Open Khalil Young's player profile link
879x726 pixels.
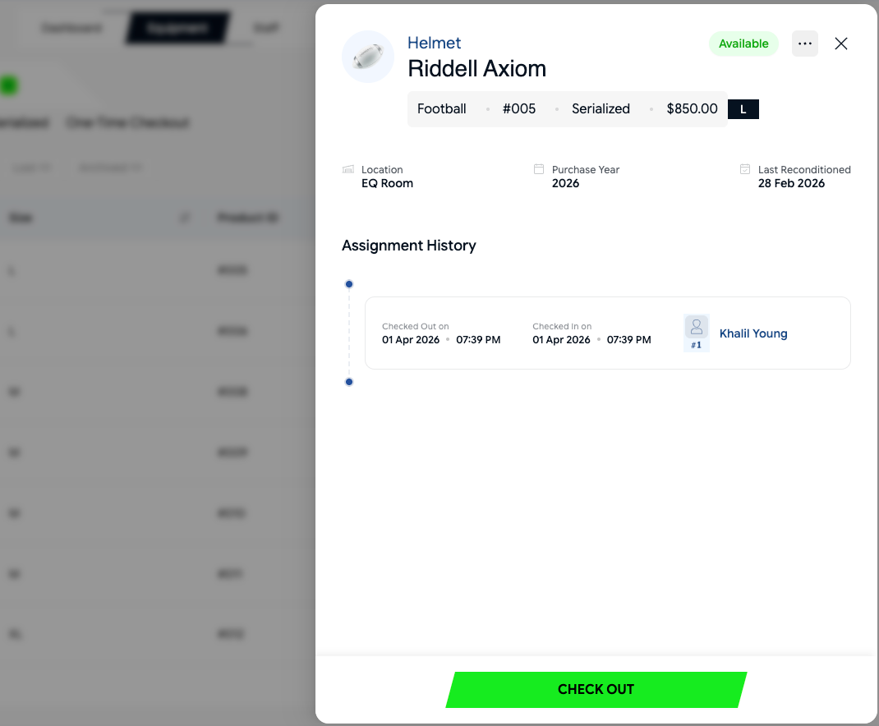(752, 333)
